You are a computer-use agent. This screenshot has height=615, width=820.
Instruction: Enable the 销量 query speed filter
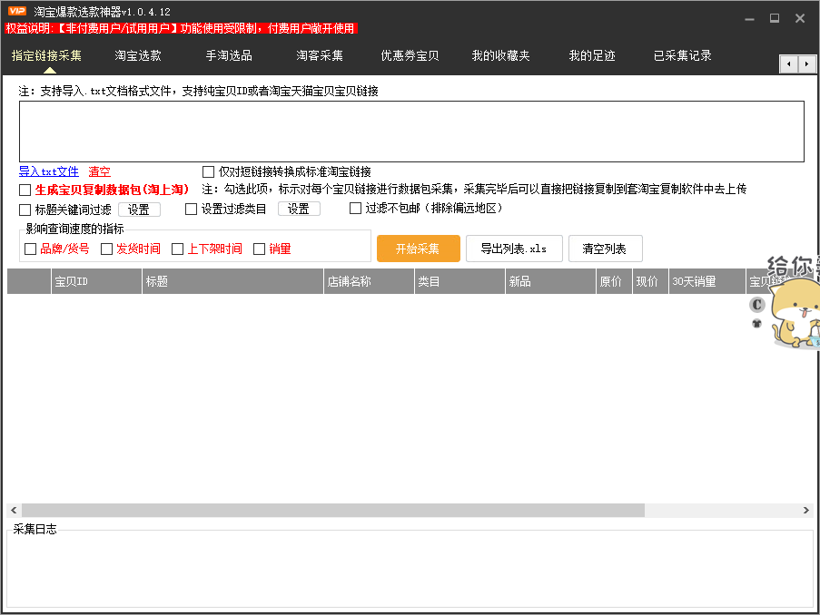tap(257, 248)
